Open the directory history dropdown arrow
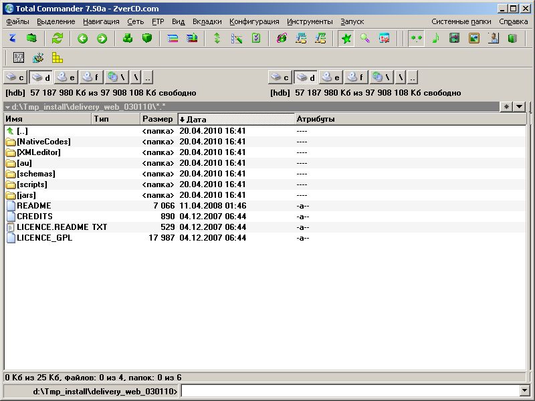Viewport: 535px width, 401px height. click(520, 107)
